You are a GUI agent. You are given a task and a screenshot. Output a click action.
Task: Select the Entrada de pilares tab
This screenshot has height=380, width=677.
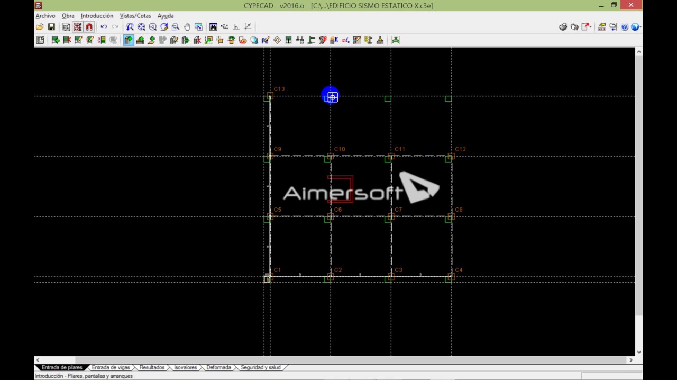click(x=62, y=367)
